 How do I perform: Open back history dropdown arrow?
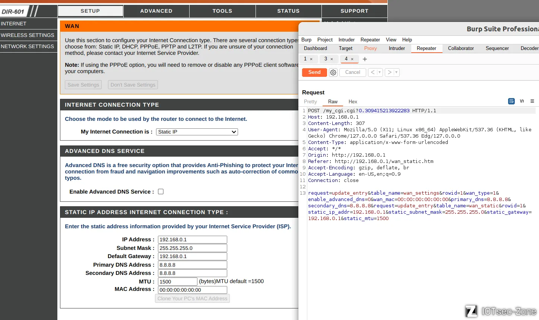tap(380, 72)
